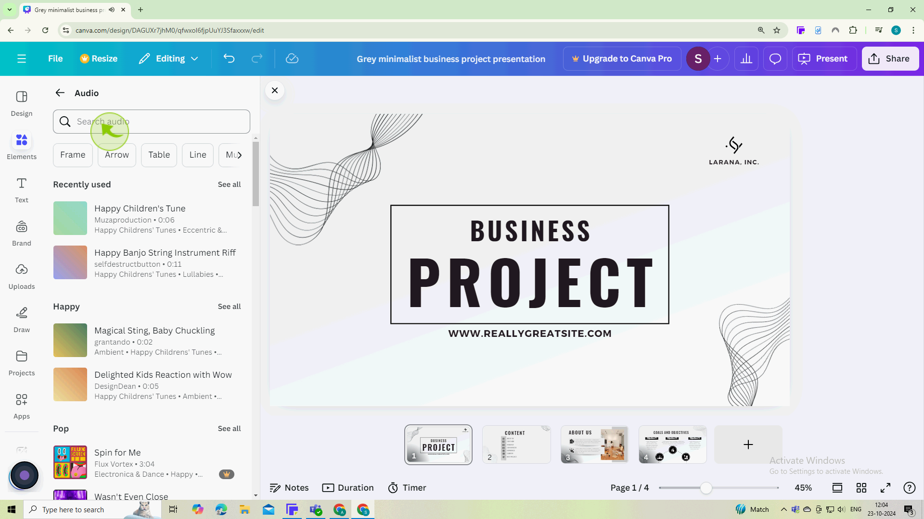The image size is (924, 519).
Task: Select page 3 About Us thumbnail
Action: (x=594, y=445)
